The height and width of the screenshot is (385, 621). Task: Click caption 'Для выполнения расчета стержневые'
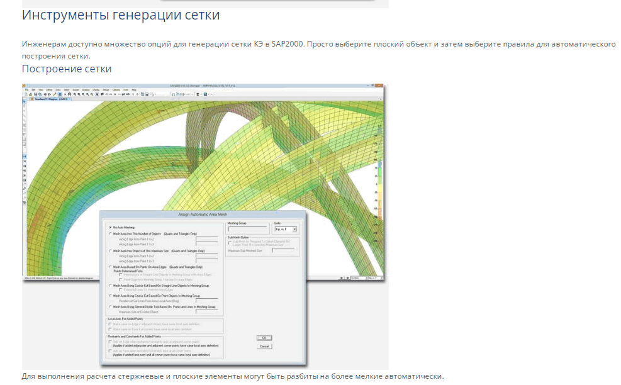(x=233, y=376)
